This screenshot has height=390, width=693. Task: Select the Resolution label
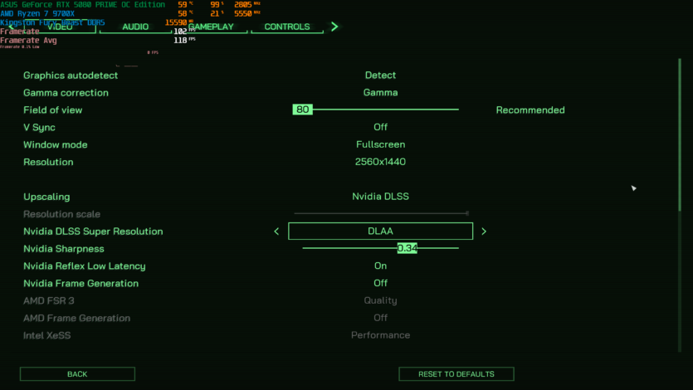click(48, 162)
